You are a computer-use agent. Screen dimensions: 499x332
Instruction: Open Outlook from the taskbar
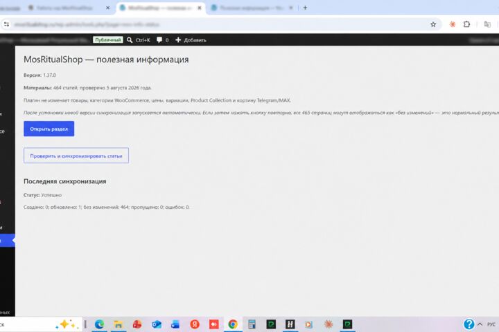click(156, 324)
